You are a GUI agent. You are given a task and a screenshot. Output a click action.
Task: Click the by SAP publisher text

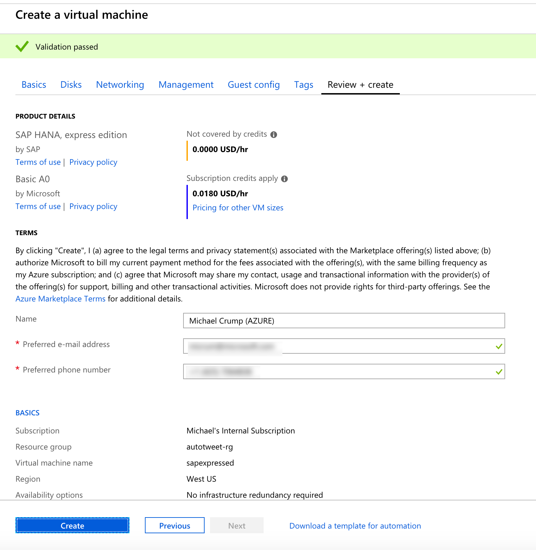point(28,149)
